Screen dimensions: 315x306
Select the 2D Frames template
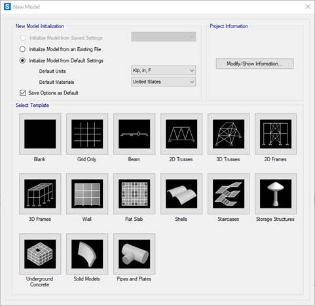pyautogui.click(x=276, y=134)
